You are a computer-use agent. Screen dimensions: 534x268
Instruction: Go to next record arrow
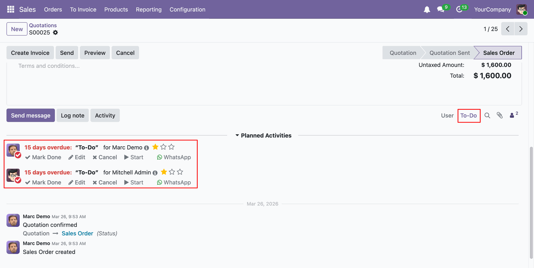click(x=521, y=29)
